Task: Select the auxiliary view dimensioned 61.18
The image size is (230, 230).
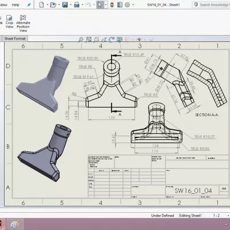Action: coord(174,83)
